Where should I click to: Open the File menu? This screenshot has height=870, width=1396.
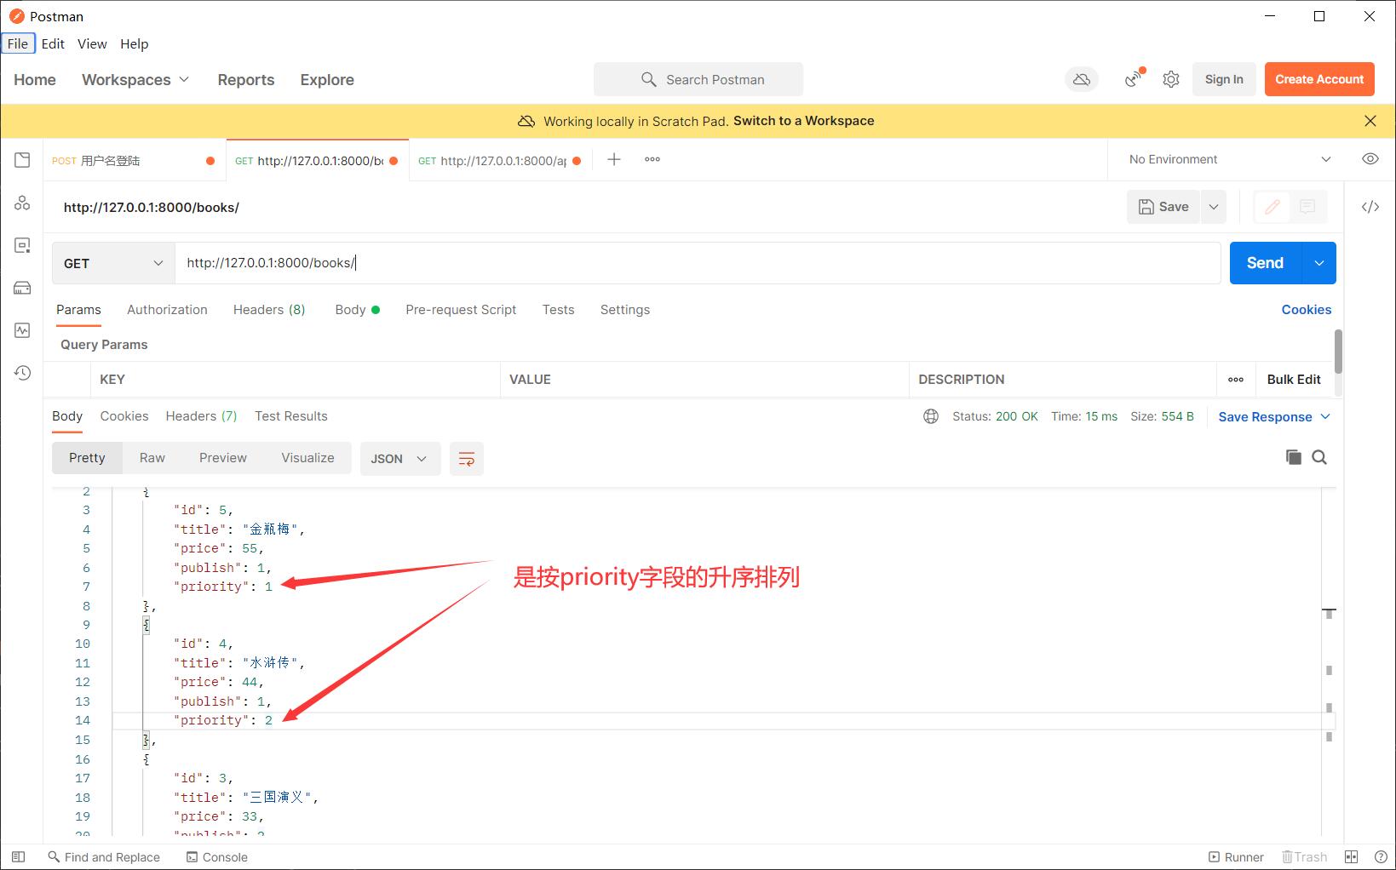coord(18,43)
